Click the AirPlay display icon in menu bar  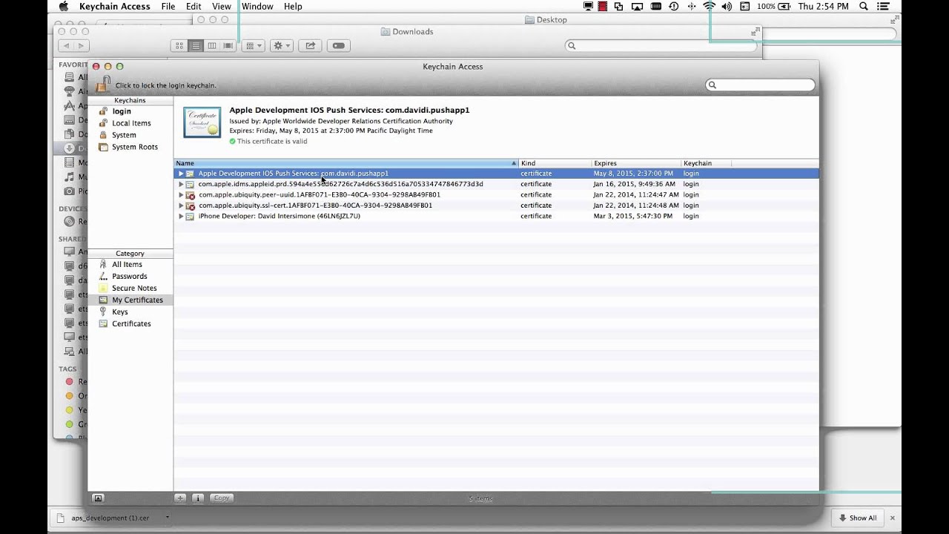[x=637, y=6]
